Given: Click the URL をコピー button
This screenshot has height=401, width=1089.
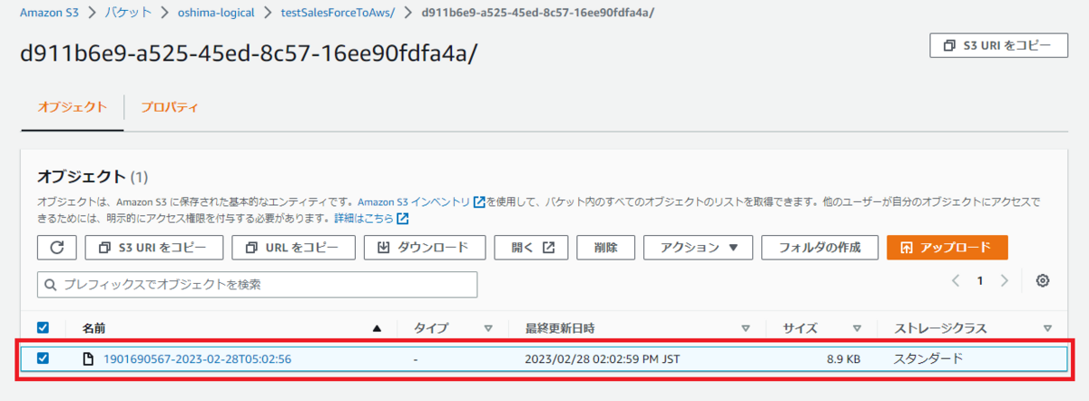Looking at the screenshot, I should (x=292, y=247).
